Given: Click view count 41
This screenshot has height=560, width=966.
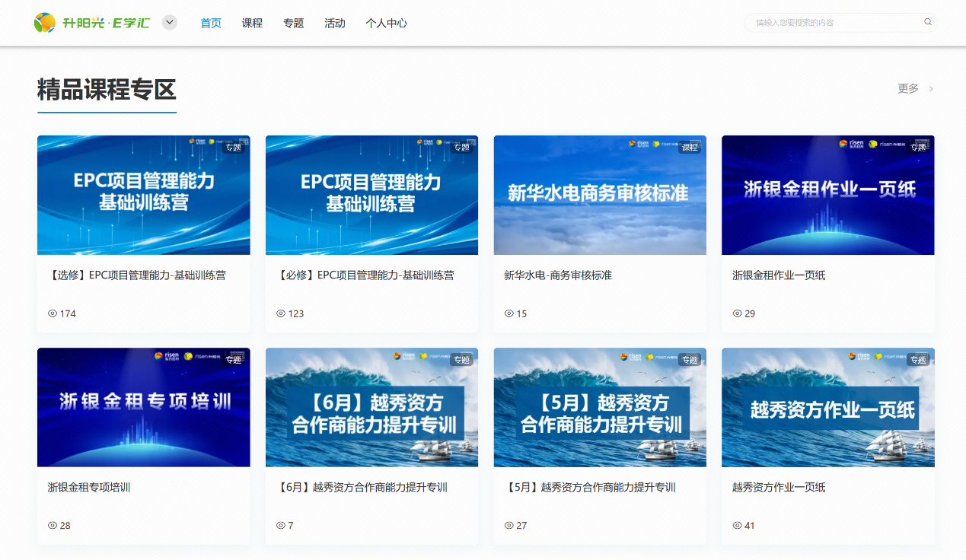Looking at the screenshot, I should [750, 526].
